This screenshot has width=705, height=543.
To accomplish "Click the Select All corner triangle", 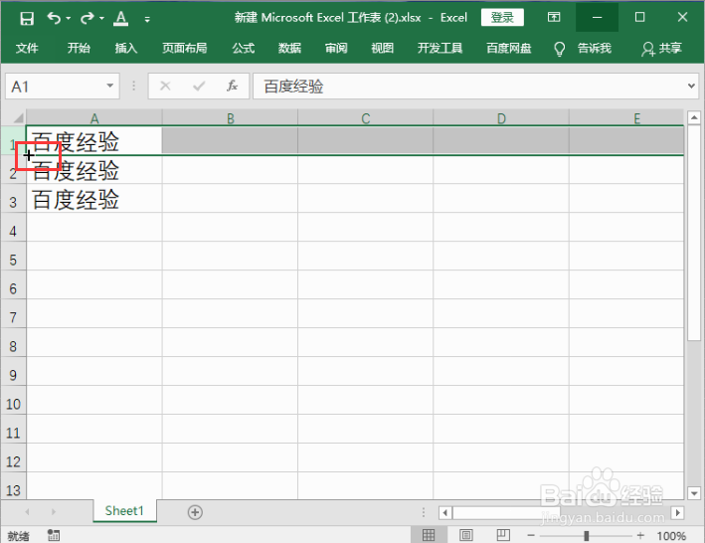I will (x=17, y=117).
